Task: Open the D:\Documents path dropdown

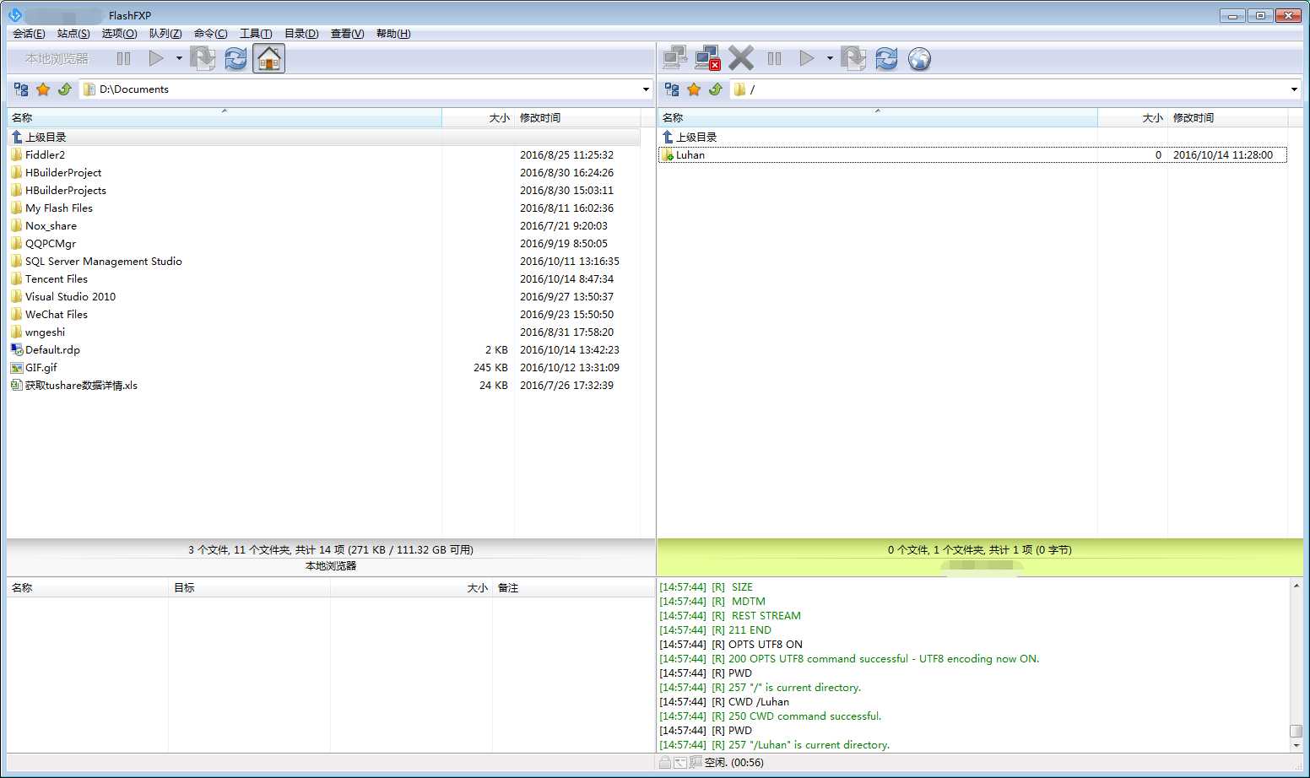Action: [x=646, y=89]
